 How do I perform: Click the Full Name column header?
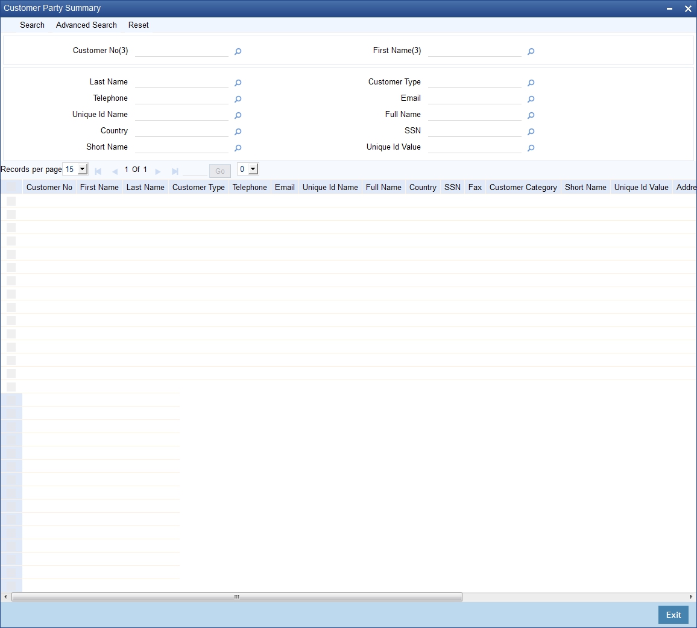click(383, 187)
